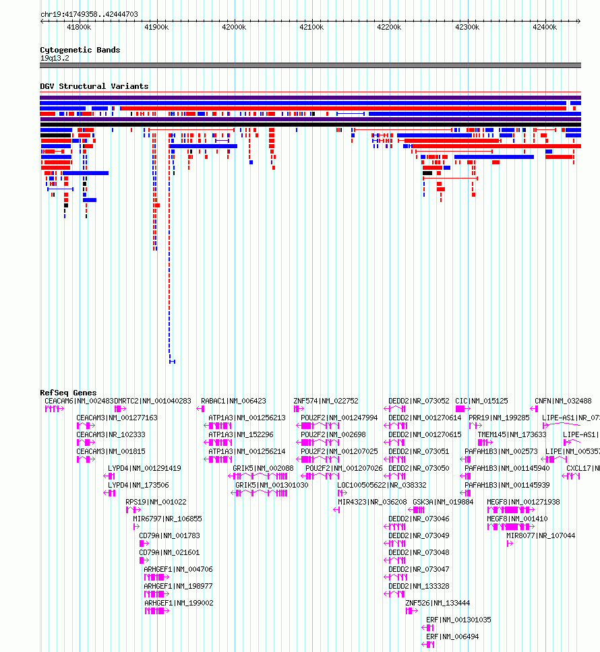600x652 pixels.
Task: Select transcript CD79A|NM_001783
Action: coord(169,535)
